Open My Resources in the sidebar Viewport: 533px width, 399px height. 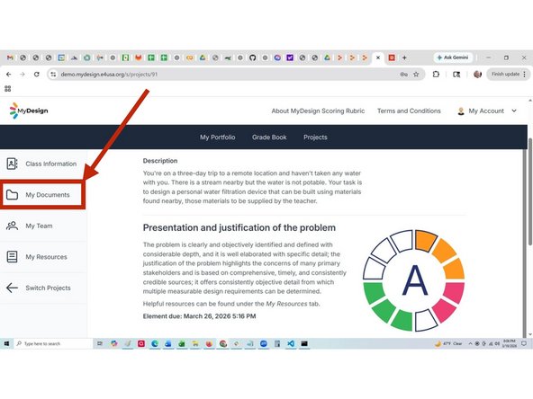coord(42,257)
